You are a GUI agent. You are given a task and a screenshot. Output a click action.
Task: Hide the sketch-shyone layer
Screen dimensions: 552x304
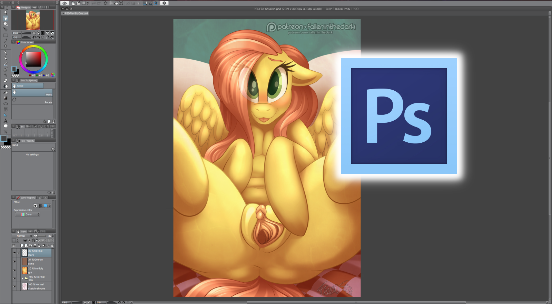[14, 286]
